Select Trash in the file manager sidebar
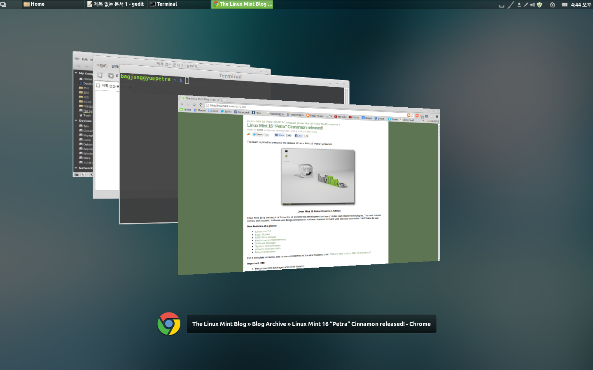Image resolution: width=593 pixels, height=370 pixels. pyautogui.click(x=85, y=116)
